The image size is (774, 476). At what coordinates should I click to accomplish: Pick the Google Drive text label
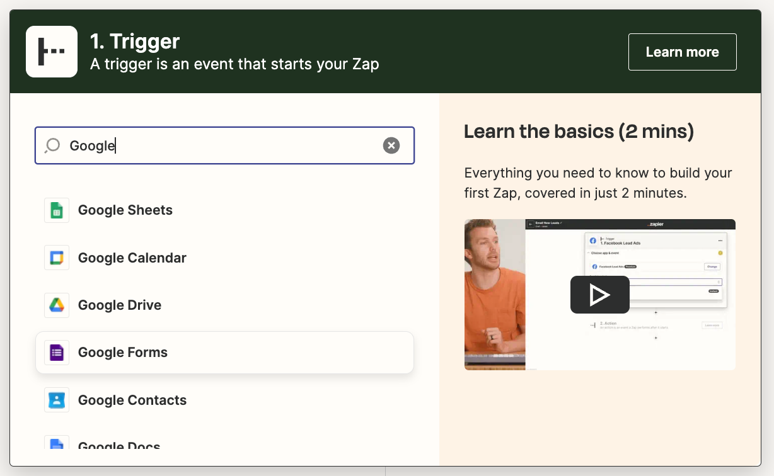(120, 305)
